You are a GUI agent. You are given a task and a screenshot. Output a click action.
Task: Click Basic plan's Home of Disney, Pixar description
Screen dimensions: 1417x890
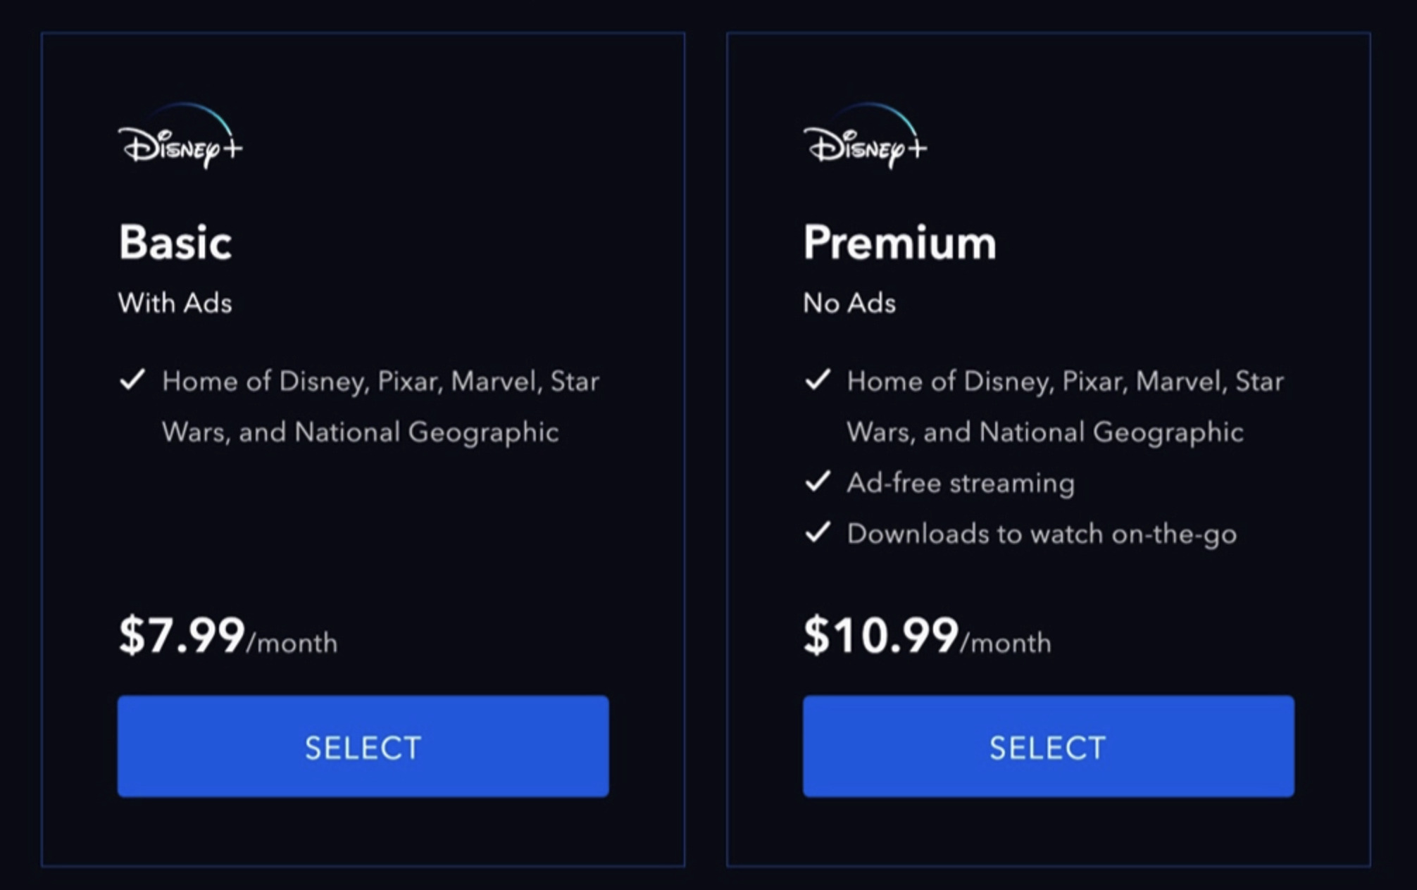381,381
